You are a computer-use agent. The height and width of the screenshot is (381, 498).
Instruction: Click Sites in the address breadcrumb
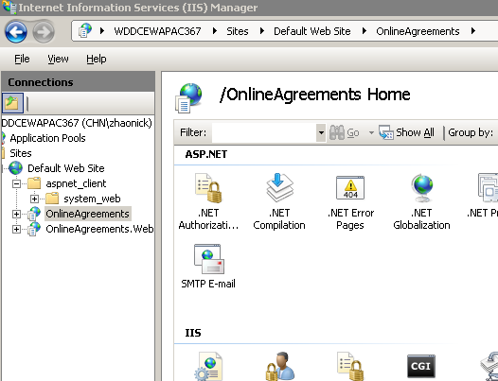click(238, 31)
